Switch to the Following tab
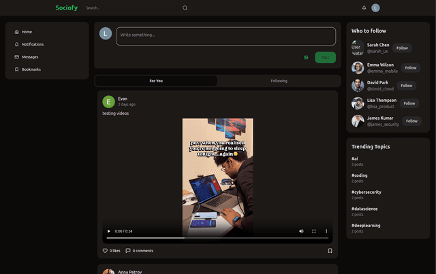436x274 pixels. coord(279,81)
